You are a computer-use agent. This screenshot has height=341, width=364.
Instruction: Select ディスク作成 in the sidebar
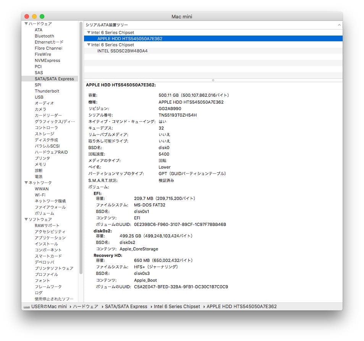tap(46, 140)
